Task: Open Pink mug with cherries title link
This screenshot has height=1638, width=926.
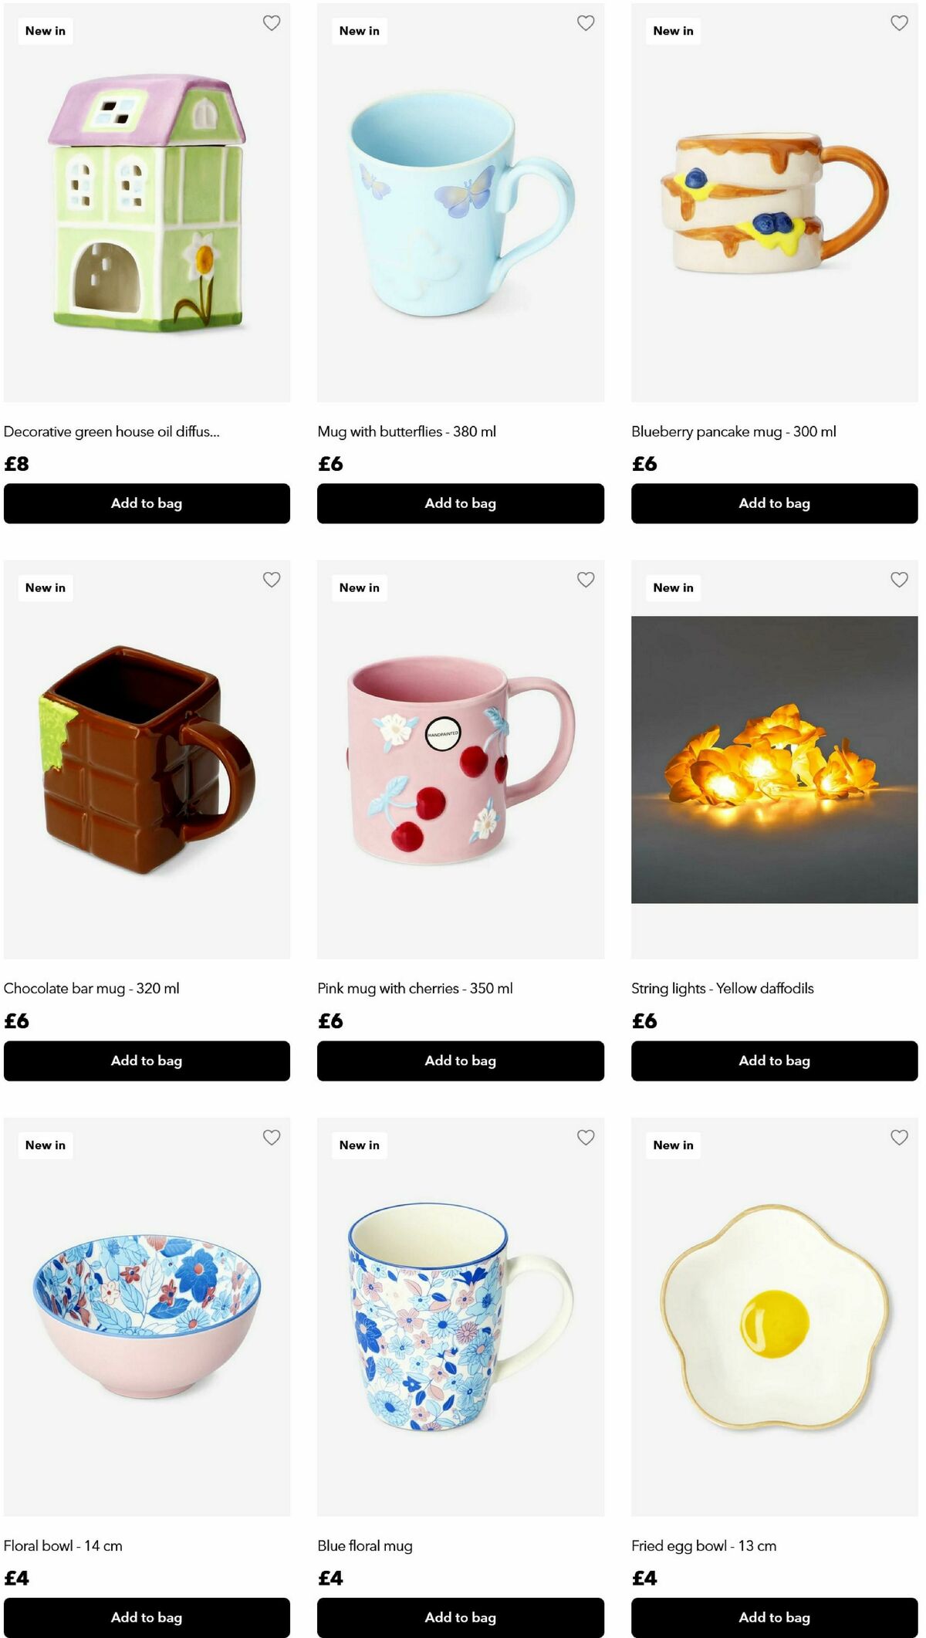Action: click(415, 988)
